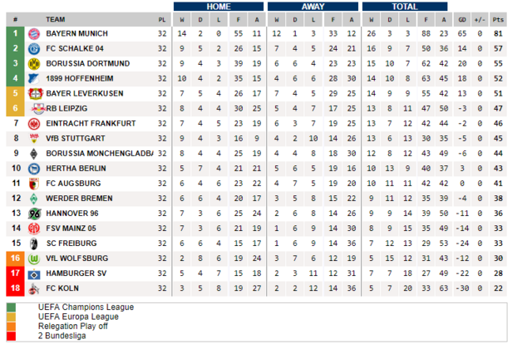Switch to the HOME stats header
This screenshot has height=344, width=532.
219,7
